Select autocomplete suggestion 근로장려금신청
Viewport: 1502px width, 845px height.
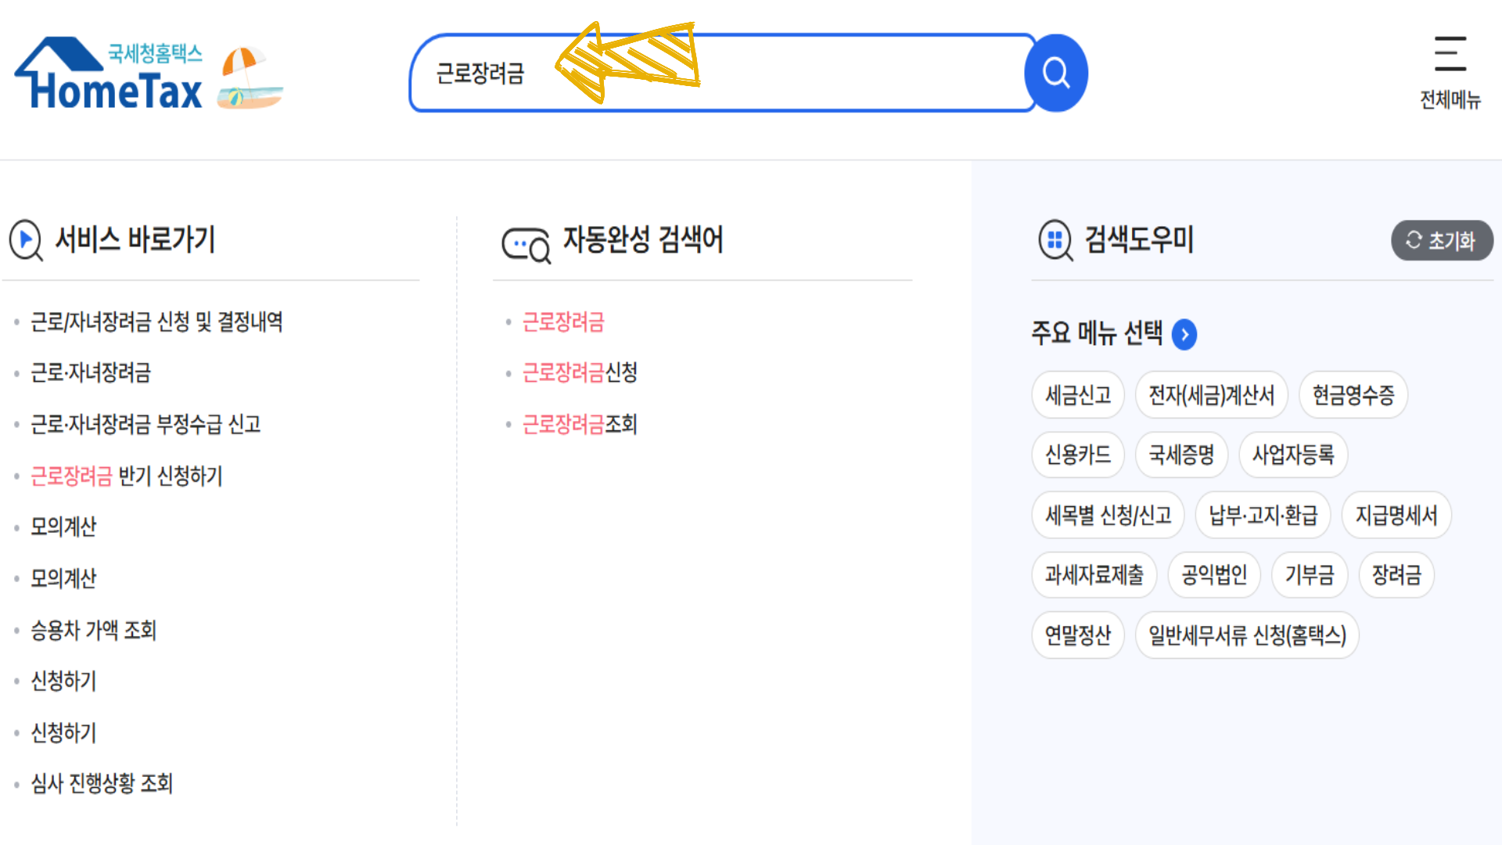click(x=579, y=373)
